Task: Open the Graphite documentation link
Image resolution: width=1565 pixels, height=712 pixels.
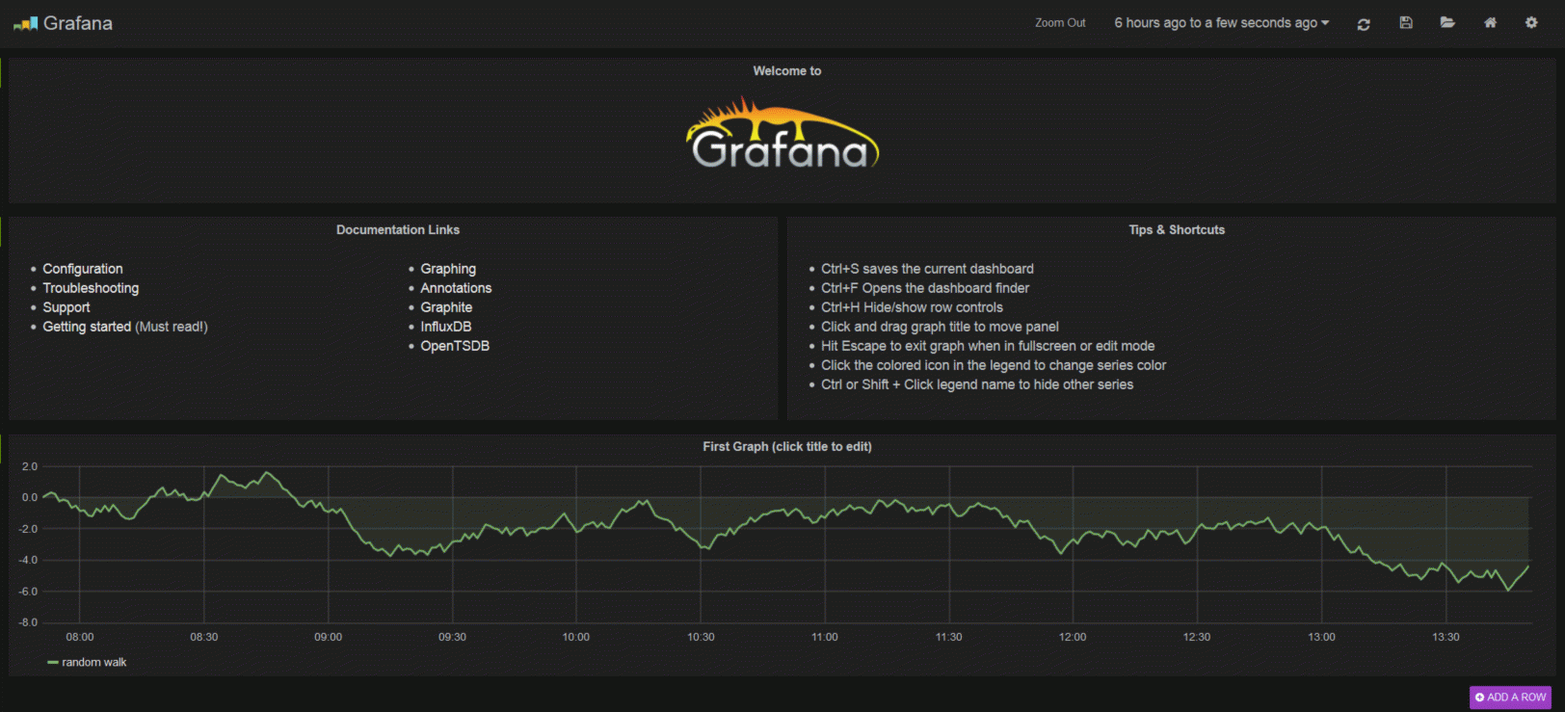Action: 446,307
